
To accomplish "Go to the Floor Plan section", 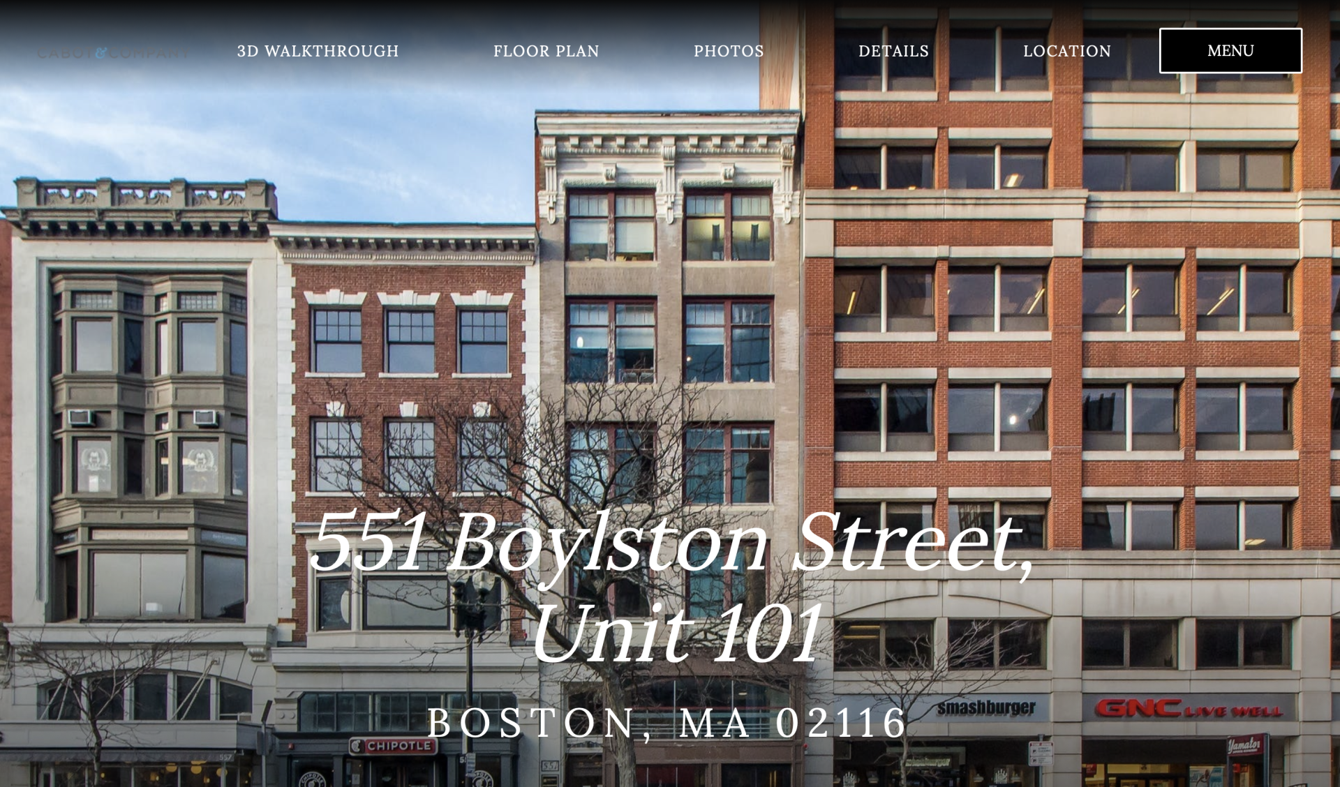I will pyautogui.click(x=546, y=51).
